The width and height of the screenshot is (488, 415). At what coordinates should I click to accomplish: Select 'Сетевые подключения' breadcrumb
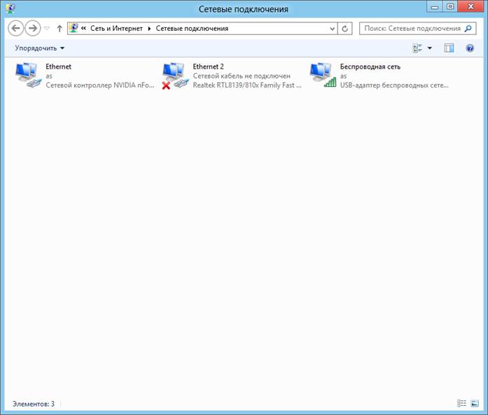192,28
